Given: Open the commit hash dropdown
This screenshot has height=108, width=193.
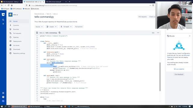Looking at the screenshot, I should pyautogui.click(x=66, y=27).
